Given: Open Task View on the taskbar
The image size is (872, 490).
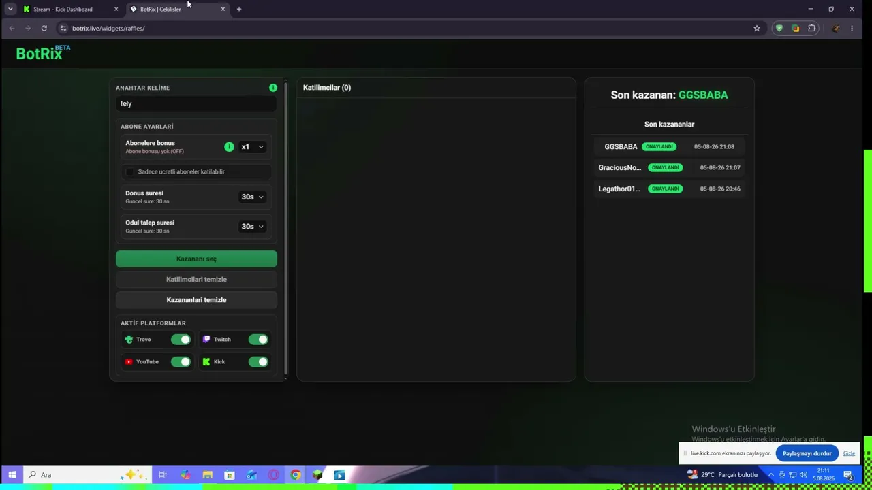Looking at the screenshot, I should tap(163, 475).
